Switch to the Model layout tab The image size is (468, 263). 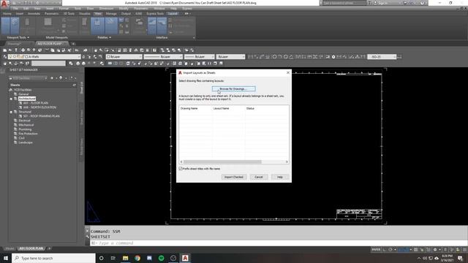[10, 248]
